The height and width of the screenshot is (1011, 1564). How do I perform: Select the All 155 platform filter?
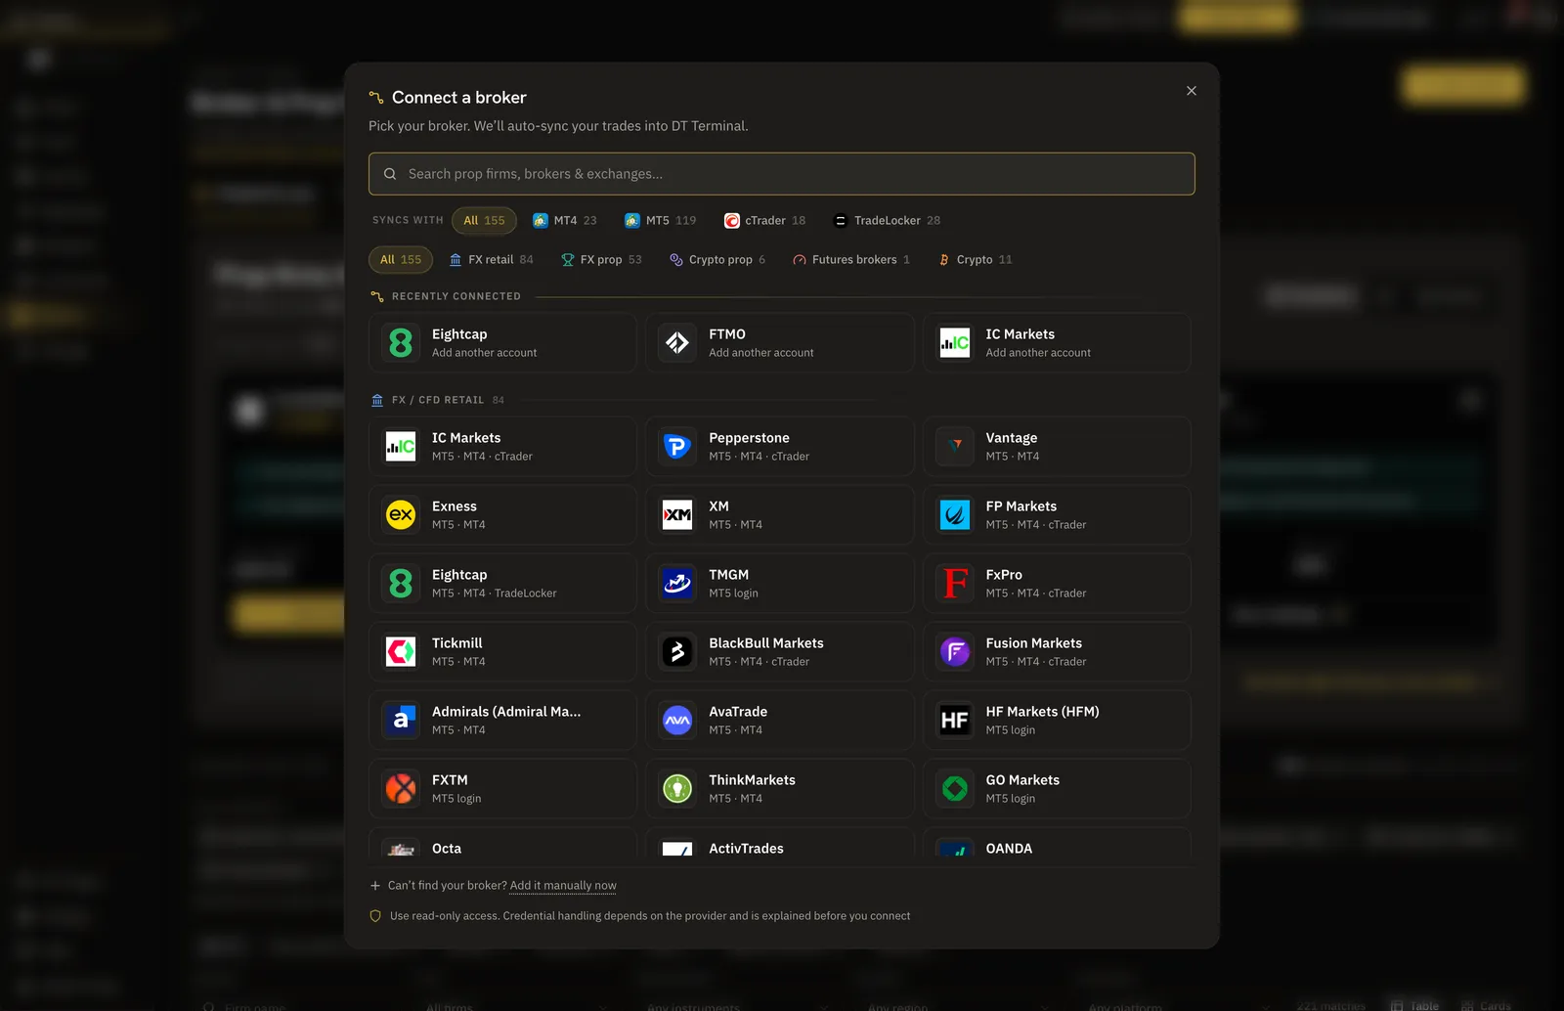pos(484,221)
